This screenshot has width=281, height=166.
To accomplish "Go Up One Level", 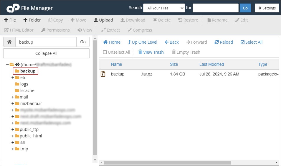I will coord(143,42).
